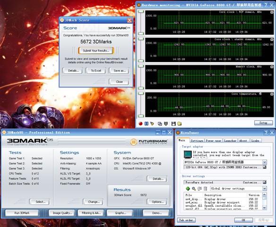Click Save as button in score dialog
This screenshot has height=227, width=276.
120,70
